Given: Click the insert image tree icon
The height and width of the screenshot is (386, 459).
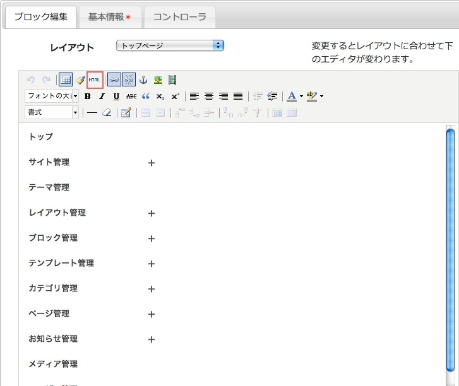Looking at the screenshot, I should [x=158, y=80].
